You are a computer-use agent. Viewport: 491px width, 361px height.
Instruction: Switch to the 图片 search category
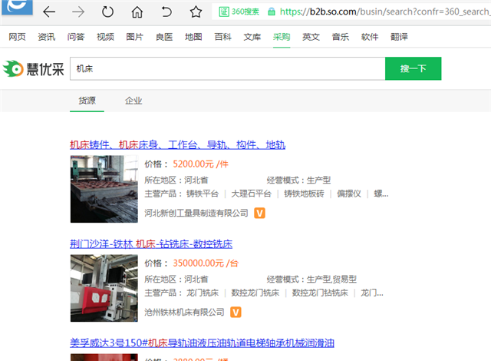pos(134,37)
